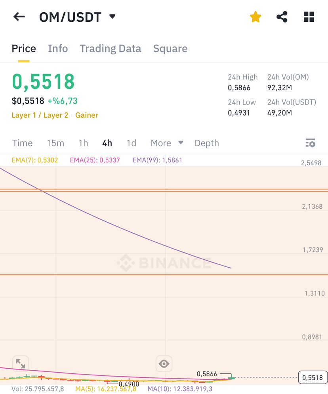Viewport: 328px width, 394px height.
Task: Tap the 0,8981 price axis label
Action: coord(312,337)
